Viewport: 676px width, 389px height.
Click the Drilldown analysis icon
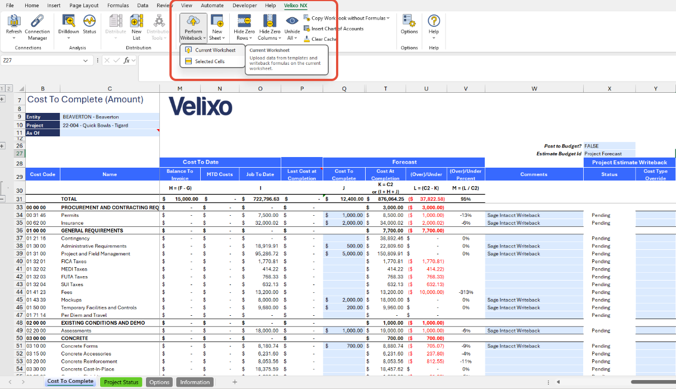[x=69, y=21]
